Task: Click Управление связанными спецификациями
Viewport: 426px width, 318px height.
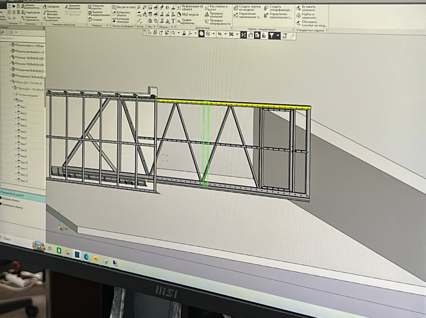Action: pyautogui.click(x=278, y=16)
